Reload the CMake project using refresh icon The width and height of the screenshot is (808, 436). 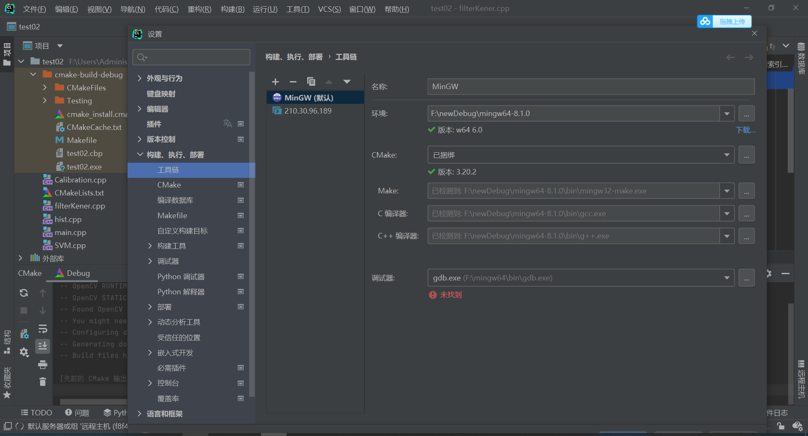pos(24,293)
